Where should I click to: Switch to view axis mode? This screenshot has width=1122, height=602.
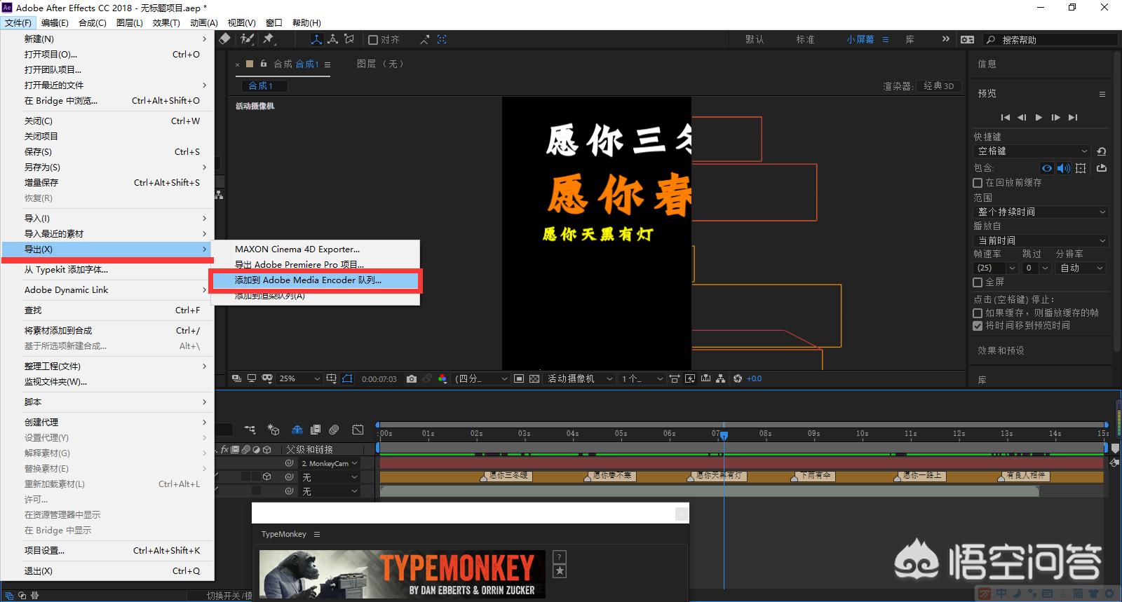[x=349, y=39]
